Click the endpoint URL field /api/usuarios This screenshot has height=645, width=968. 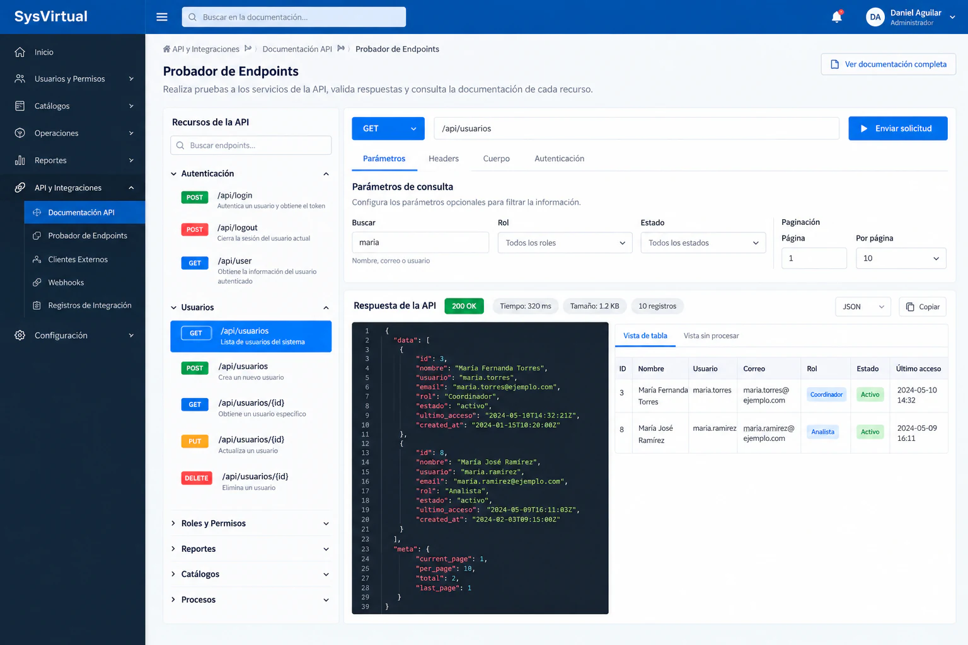point(637,128)
